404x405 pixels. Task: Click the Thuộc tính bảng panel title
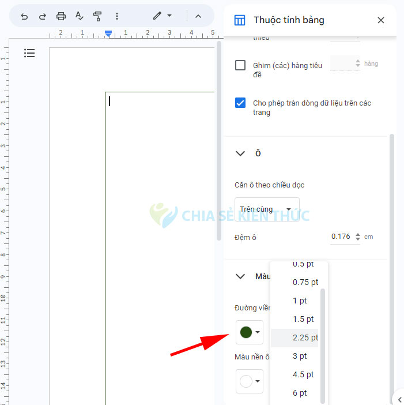coord(289,20)
